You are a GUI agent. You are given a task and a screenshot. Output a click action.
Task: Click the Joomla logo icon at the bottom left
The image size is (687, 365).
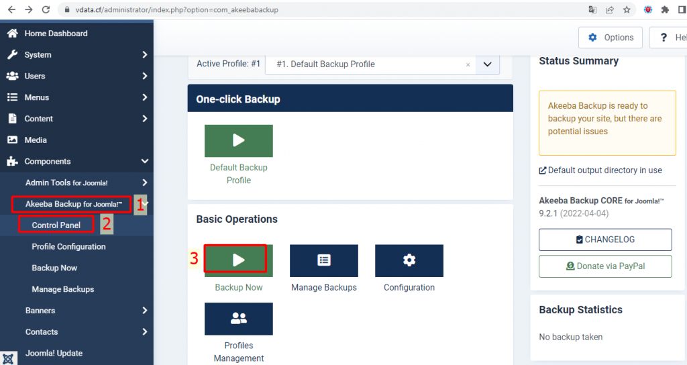click(x=9, y=358)
